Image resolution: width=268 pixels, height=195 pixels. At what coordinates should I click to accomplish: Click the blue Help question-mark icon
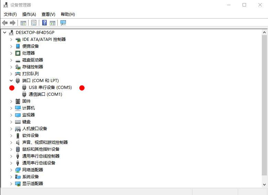[44, 23]
